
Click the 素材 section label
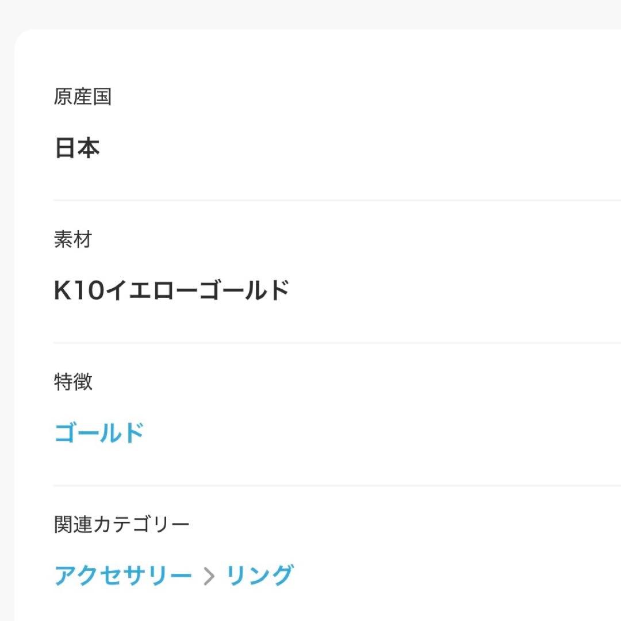72,240
